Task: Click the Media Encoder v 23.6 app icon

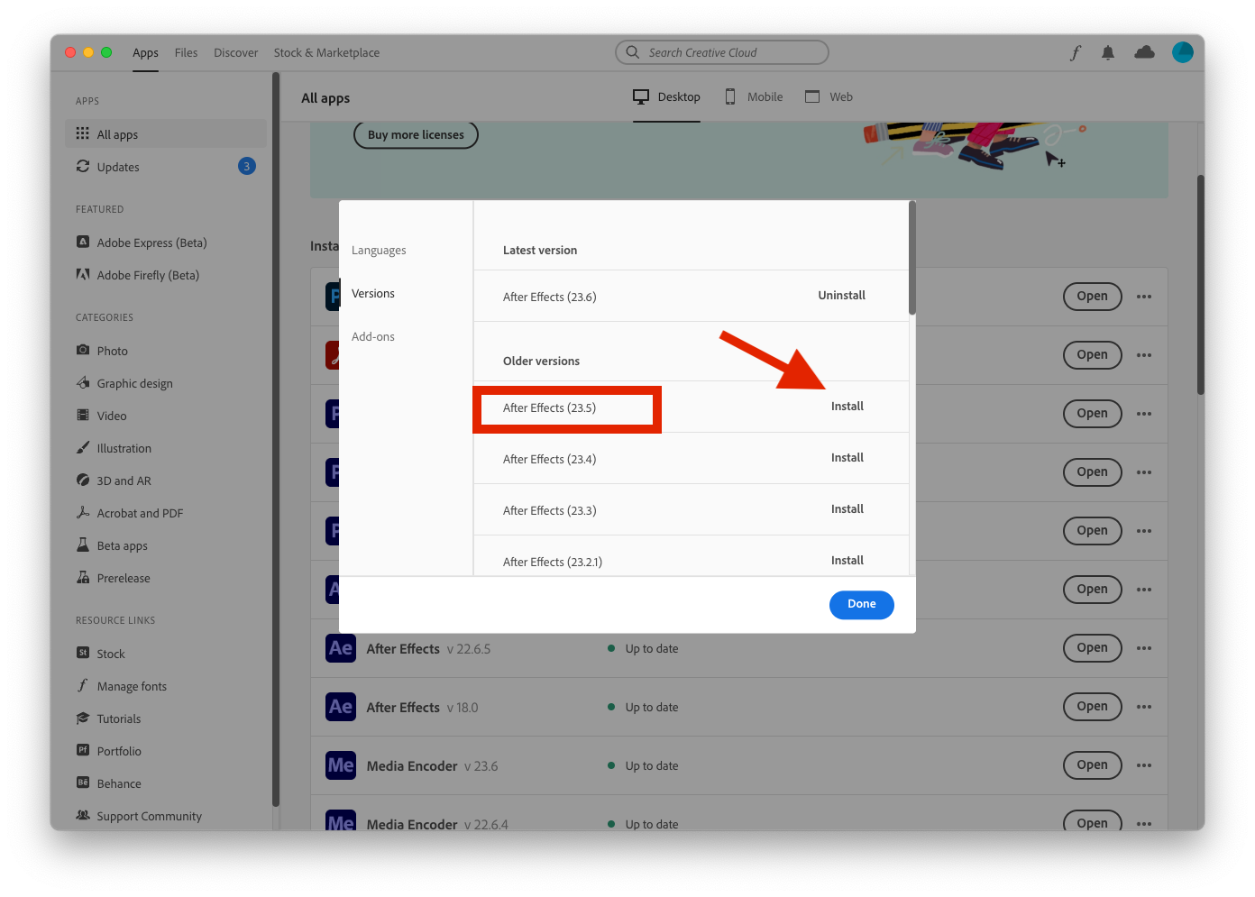Action: [x=341, y=765]
